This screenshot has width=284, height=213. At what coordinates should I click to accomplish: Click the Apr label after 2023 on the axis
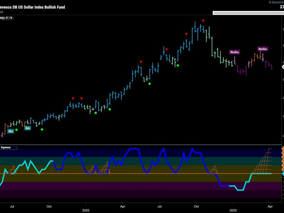click(x=270, y=206)
